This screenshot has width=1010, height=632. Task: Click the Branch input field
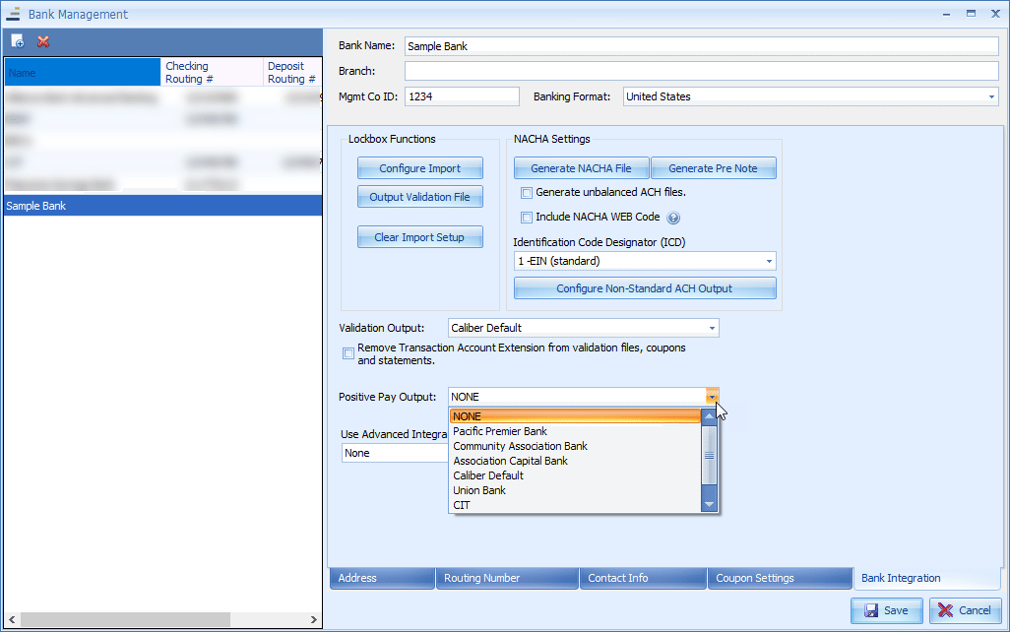(x=702, y=71)
